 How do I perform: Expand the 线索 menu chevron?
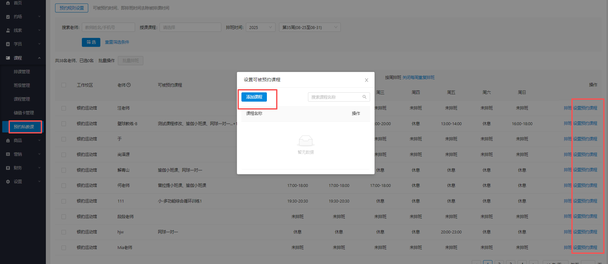(39, 30)
